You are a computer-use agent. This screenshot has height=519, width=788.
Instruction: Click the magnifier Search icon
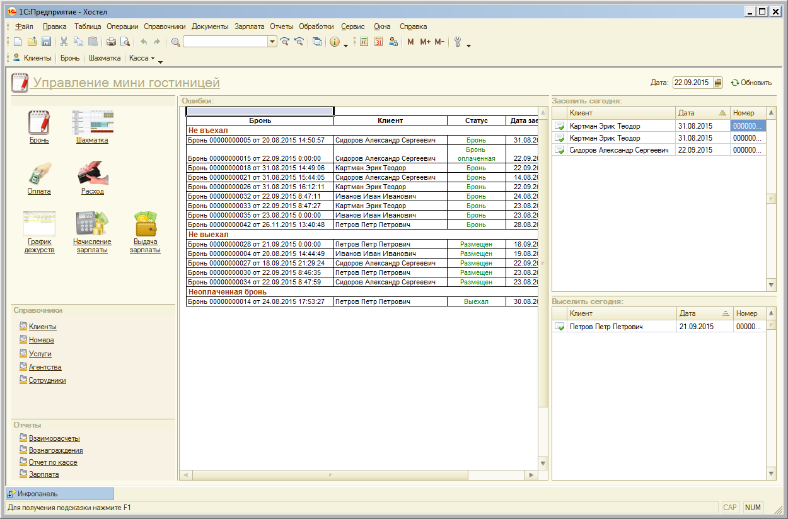[x=176, y=42]
